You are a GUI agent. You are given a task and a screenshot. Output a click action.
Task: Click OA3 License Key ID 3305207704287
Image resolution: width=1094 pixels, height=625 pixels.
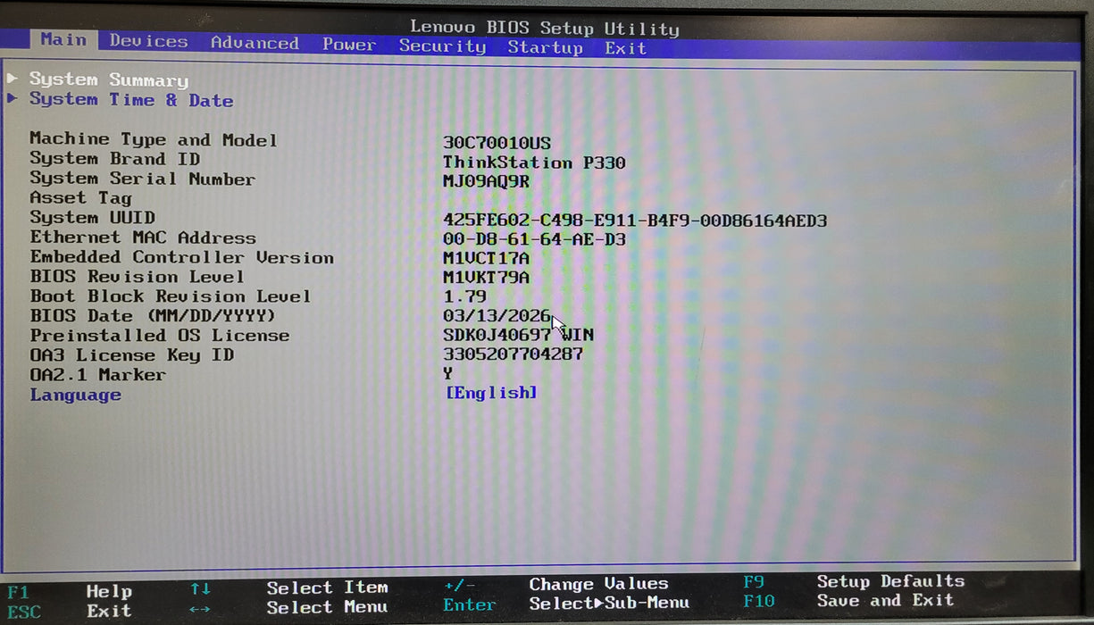513,354
